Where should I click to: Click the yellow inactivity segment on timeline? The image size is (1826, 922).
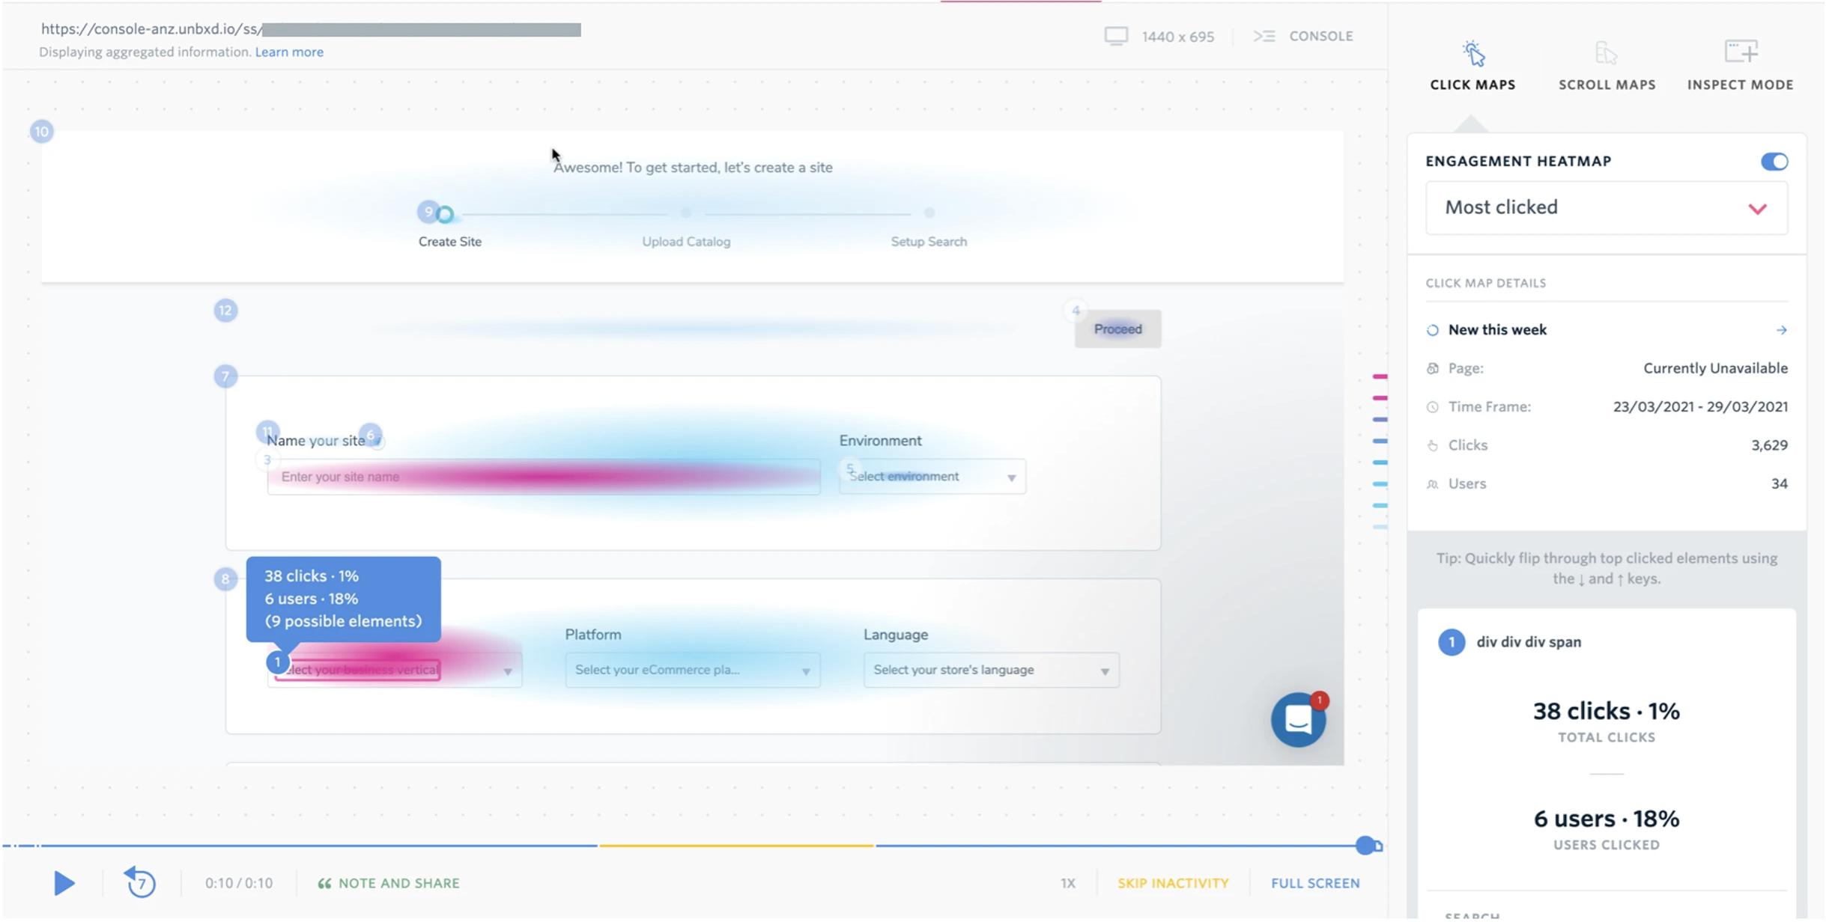pyautogui.click(x=736, y=846)
